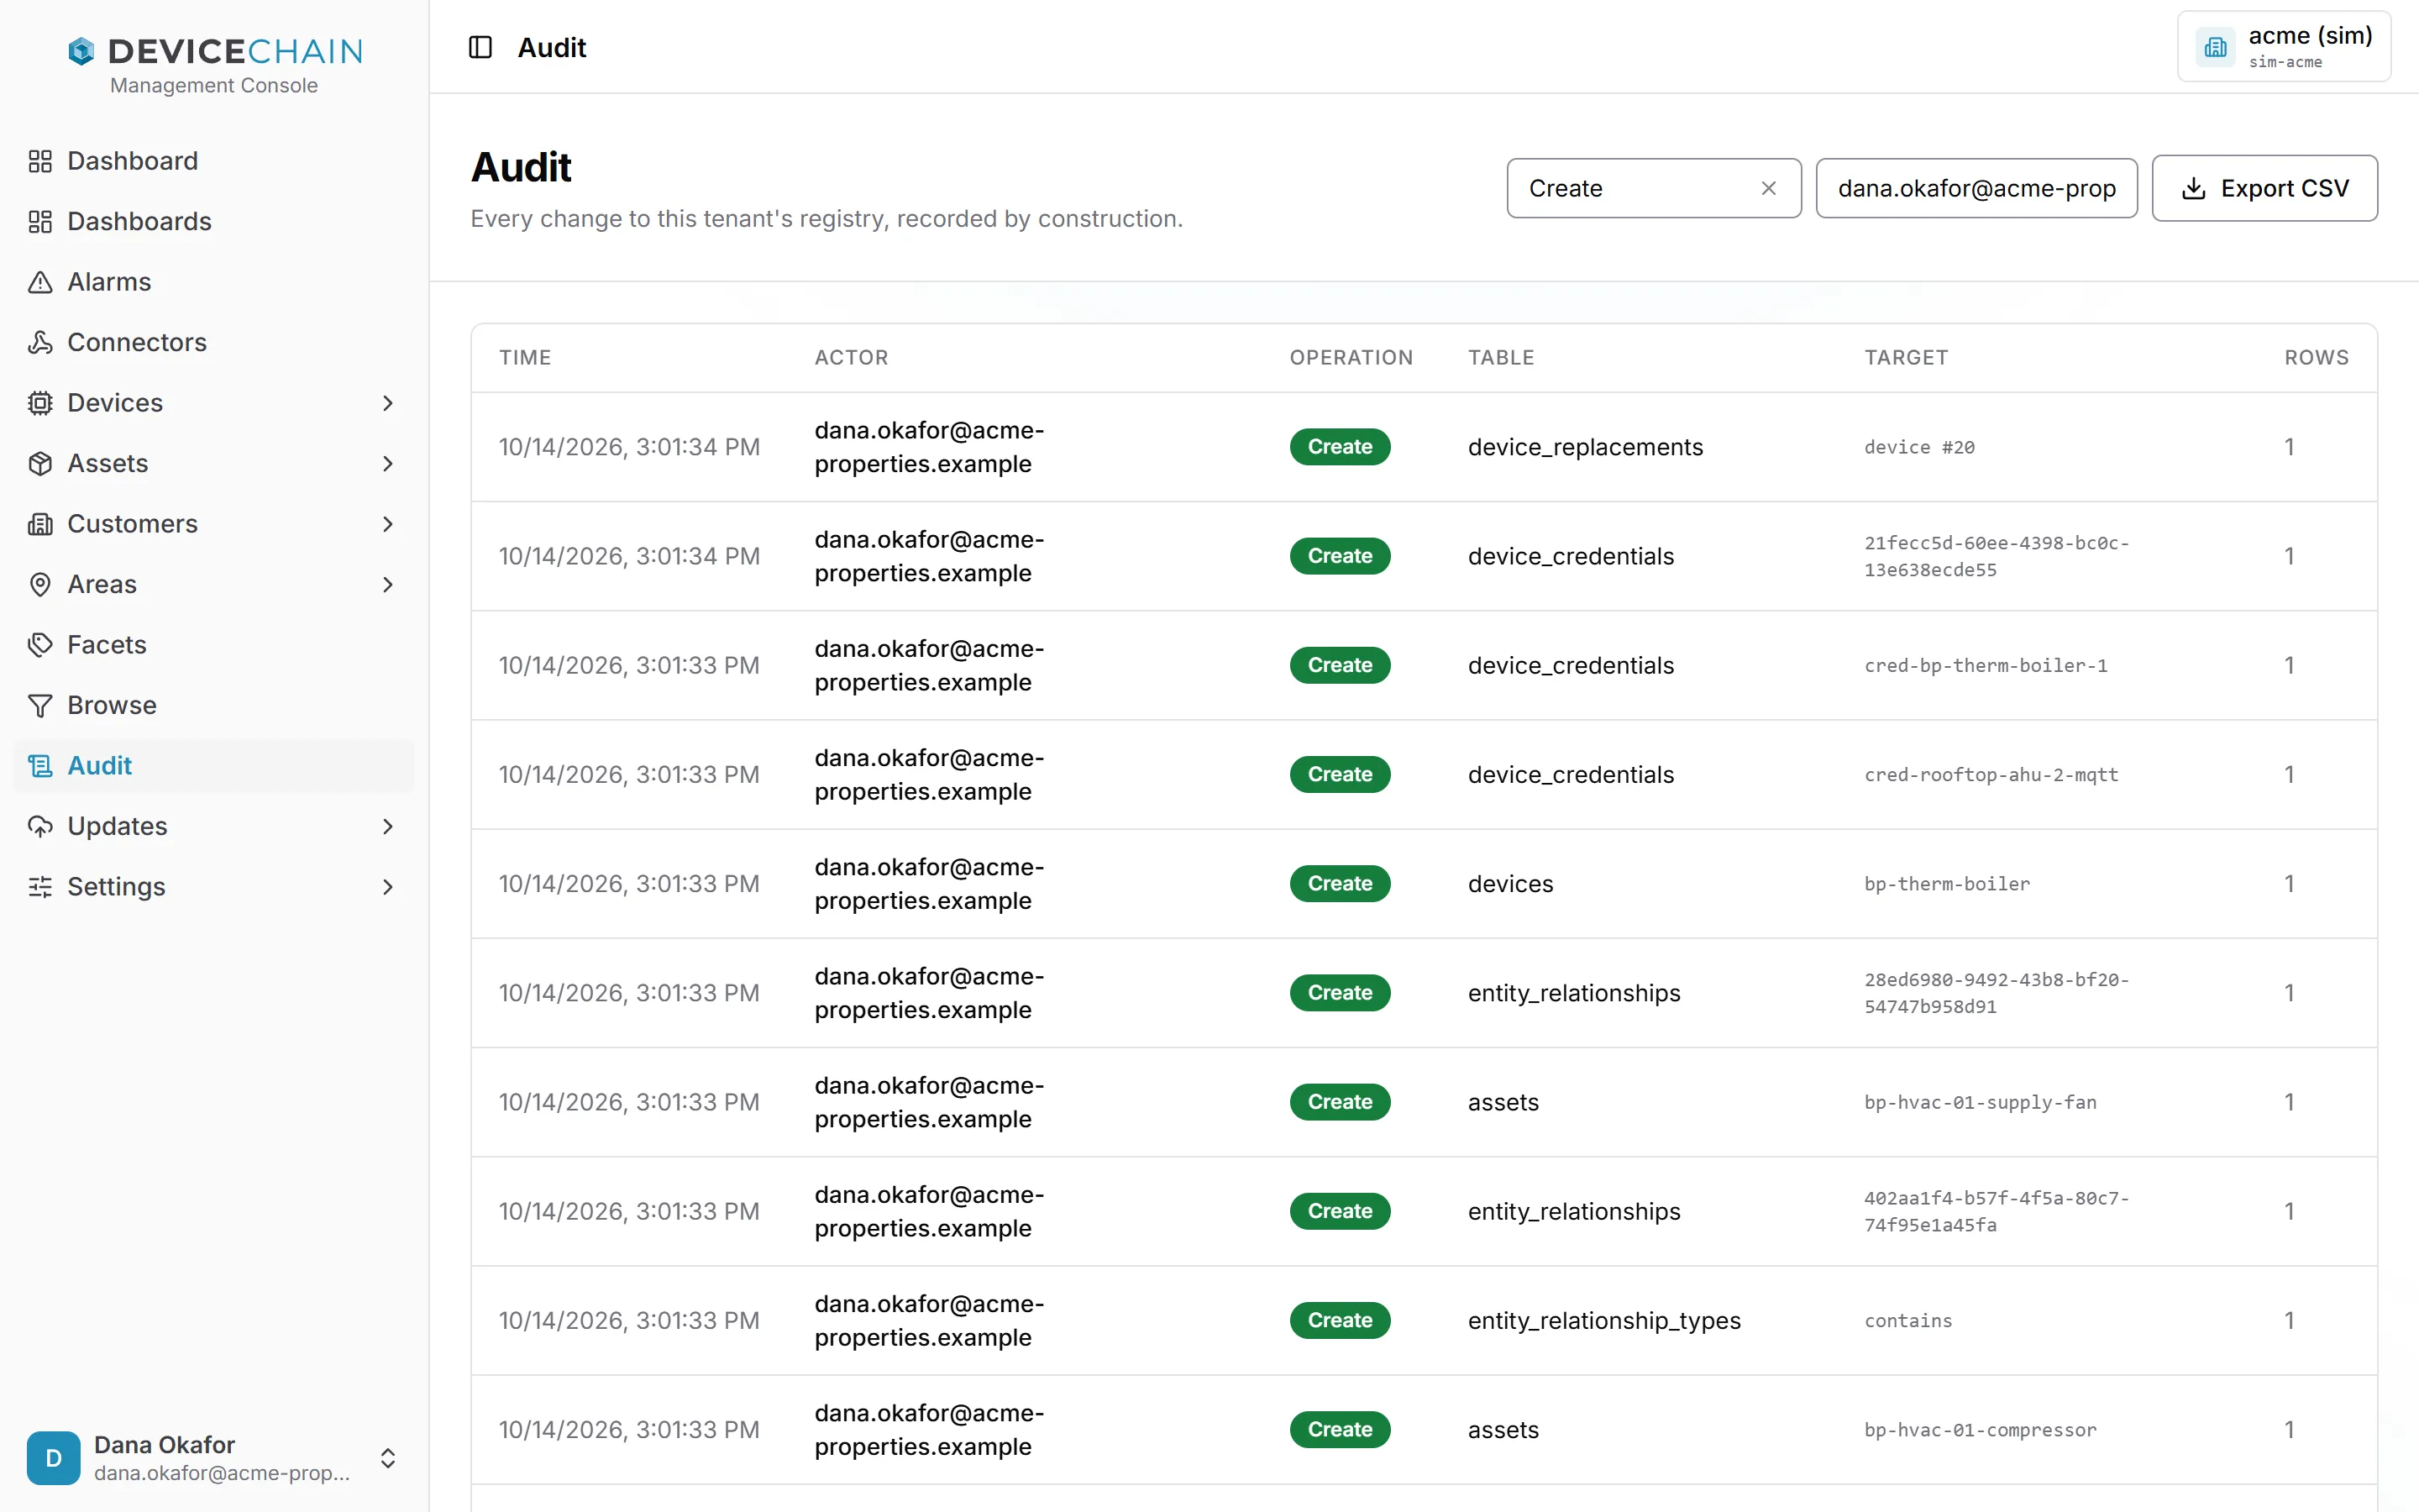Click the Alarms warning triangle icon
This screenshot has height=1512, width=2419.
tap(40, 282)
